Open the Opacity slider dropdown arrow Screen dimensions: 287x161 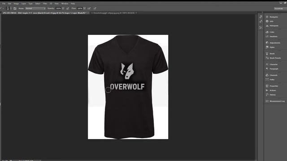click(63, 8)
